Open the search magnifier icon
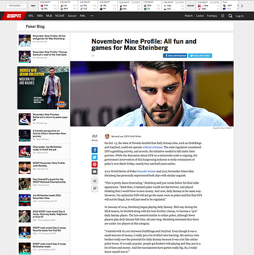The image size is (254, 255). [x=230, y=16]
